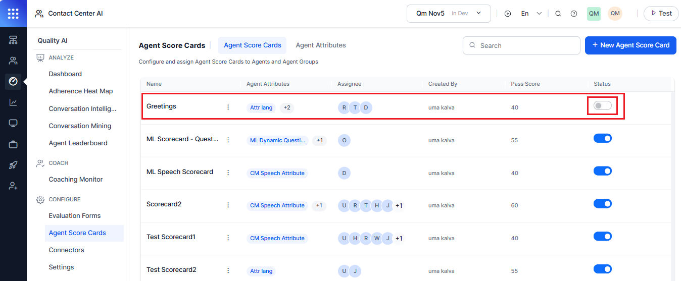Open Evaluation Forms in sidebar

tap(75, 216)
